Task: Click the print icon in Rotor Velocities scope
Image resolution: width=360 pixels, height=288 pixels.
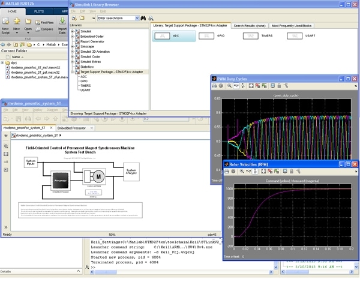Action: [227, 171]
